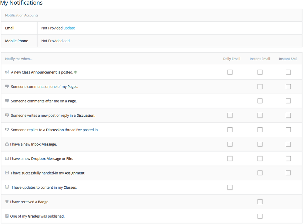Viewport: 303px width, 224px height.
Task: Click the update link for Email
Action: tap(69, 28)
